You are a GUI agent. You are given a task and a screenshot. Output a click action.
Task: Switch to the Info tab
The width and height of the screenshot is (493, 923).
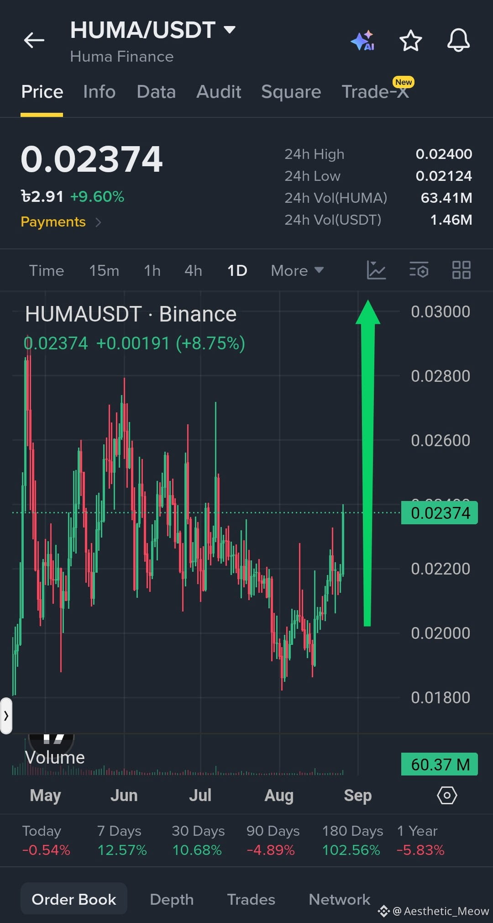99,92
